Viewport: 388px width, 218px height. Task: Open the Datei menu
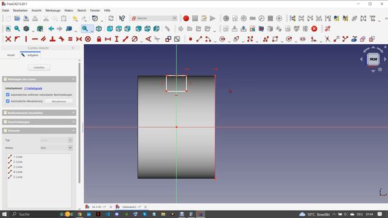[5, 10]
